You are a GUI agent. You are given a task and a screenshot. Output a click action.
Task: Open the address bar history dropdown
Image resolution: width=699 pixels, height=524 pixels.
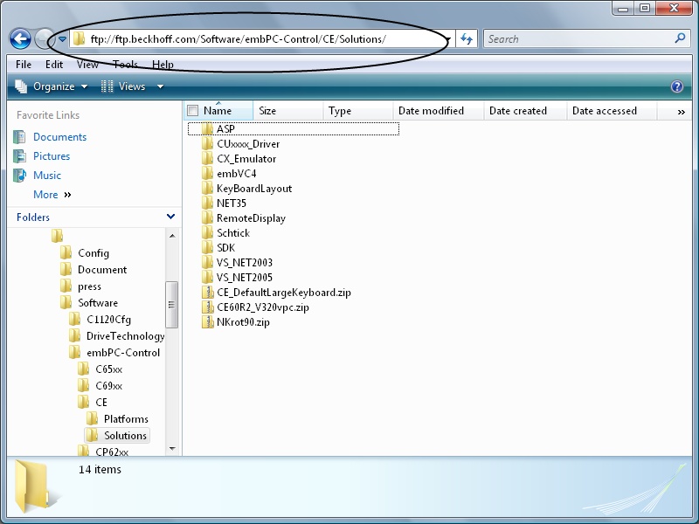[x=448, y=39]
